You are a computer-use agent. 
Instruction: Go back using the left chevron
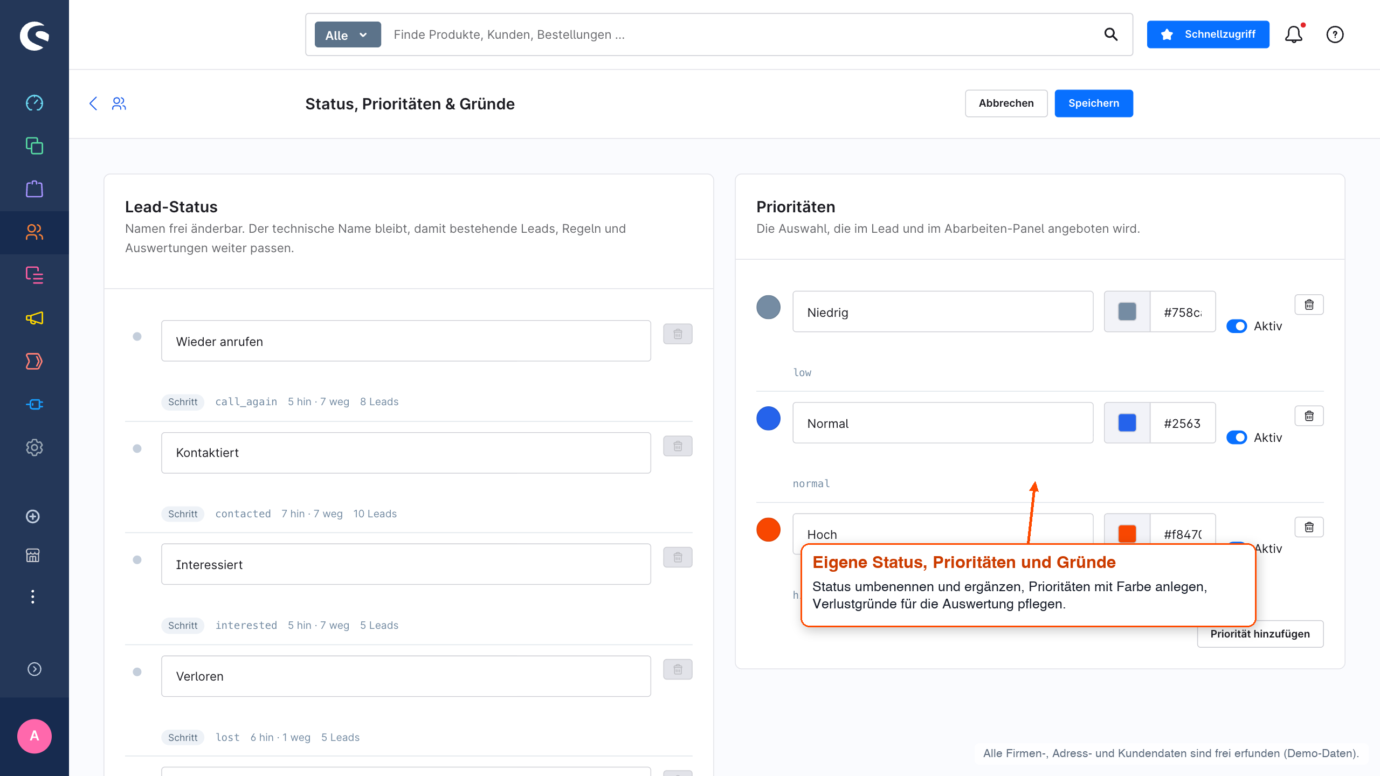click(93, 103)
